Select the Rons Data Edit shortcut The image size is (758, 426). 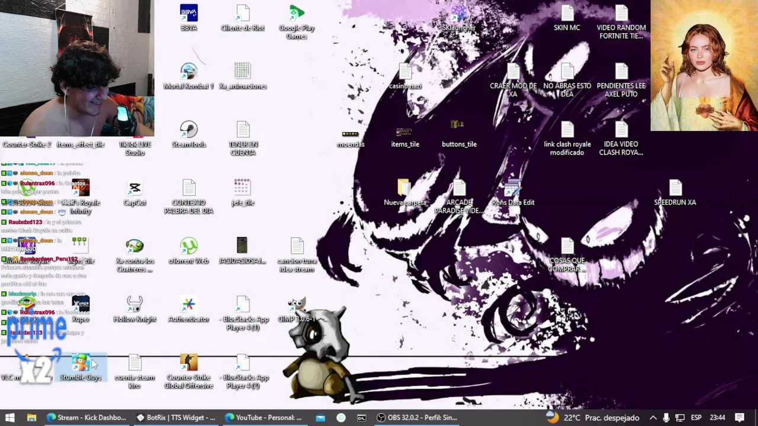(x=513, y=193)
